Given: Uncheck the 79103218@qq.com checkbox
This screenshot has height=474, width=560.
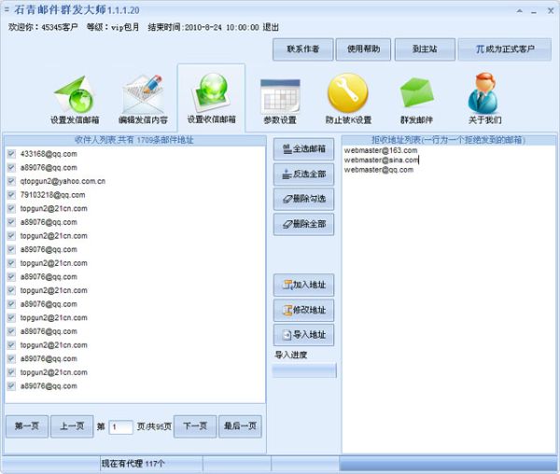Looking at the screenshot, I should [x=11, y=195].
